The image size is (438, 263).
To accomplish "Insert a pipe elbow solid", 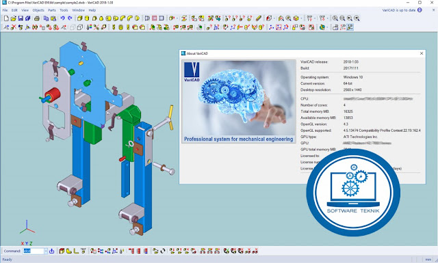I will (123, 18).
